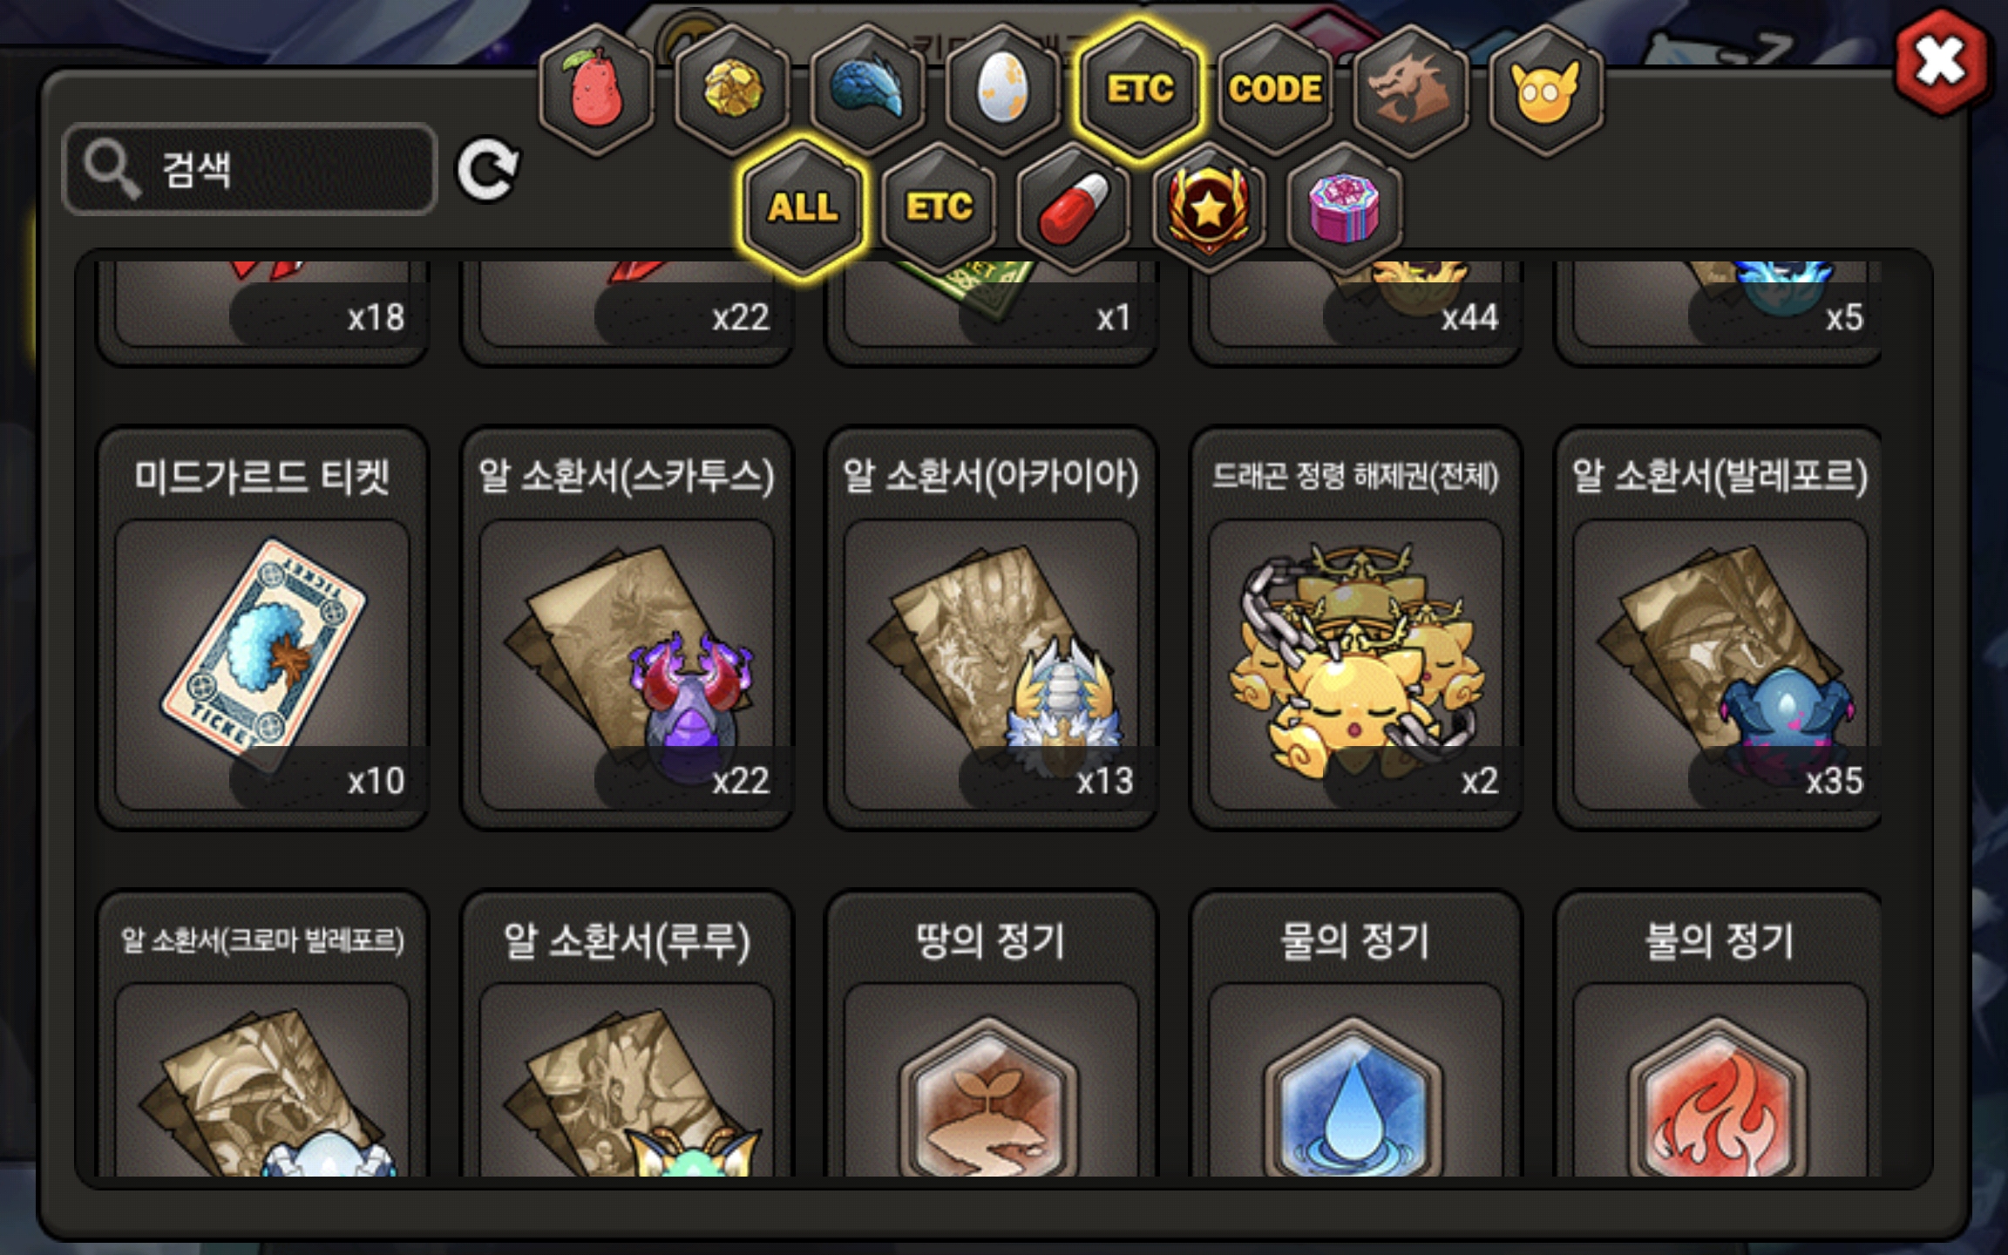Switch to the spotted egg category
This screenshot has height=1255, width=2008.
tap(1003, 90)
